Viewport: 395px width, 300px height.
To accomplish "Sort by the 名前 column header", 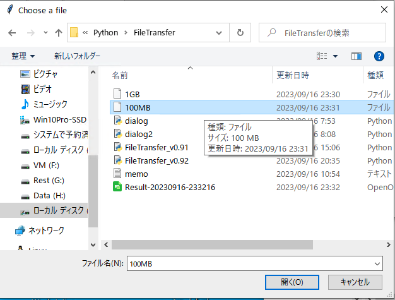I will [x=120, y=75].
